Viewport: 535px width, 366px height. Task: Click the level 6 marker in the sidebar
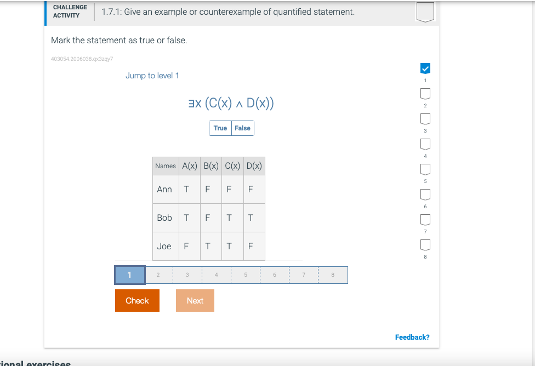[425, 194]
